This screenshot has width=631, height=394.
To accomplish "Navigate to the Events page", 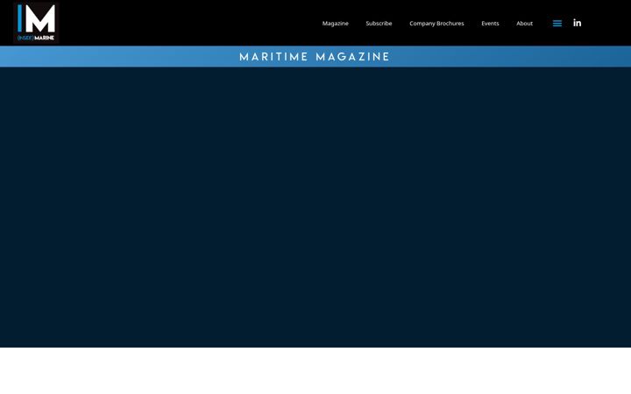I will 490,24.
